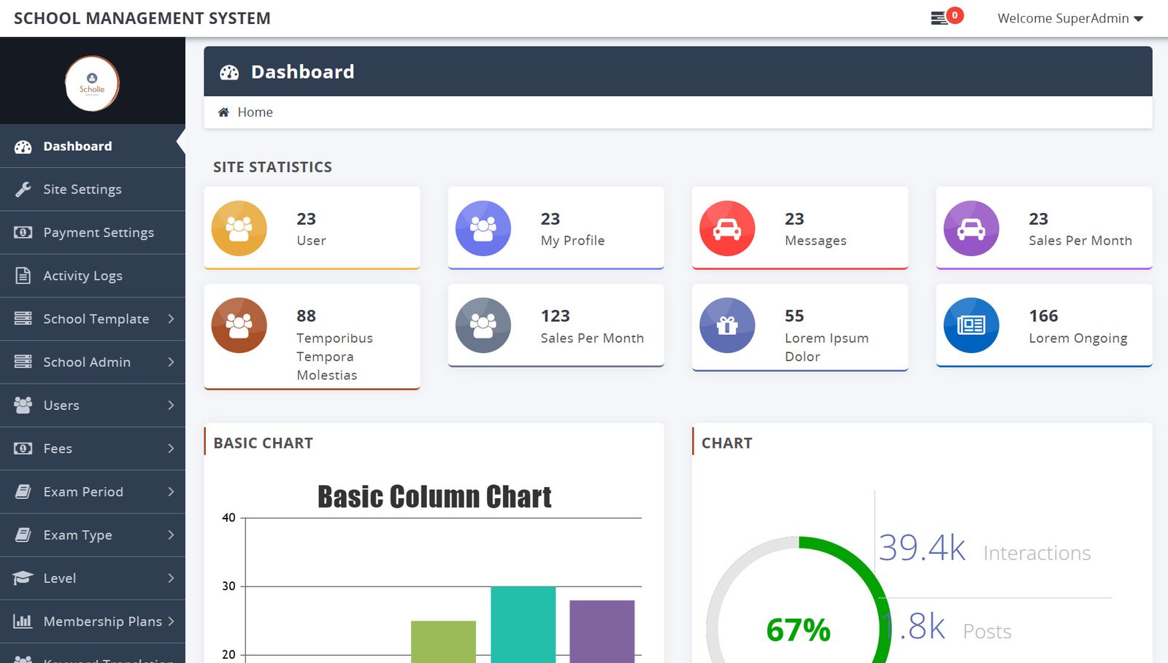Click the Payment Settings money icon
The image size is (1168, 663).
pos(23,233)
